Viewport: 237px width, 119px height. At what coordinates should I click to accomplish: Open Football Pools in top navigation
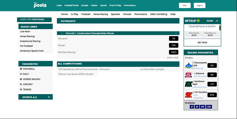[x=72, y=5]
